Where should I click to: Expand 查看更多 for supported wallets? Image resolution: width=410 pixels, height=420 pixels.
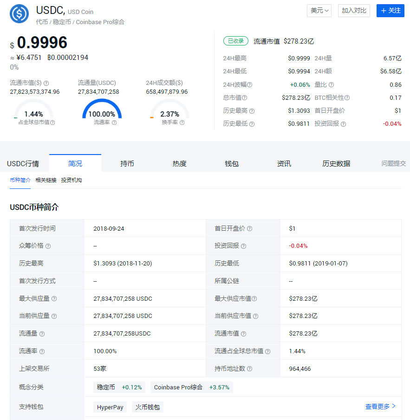pyautogui.click(x=380, y=407)
